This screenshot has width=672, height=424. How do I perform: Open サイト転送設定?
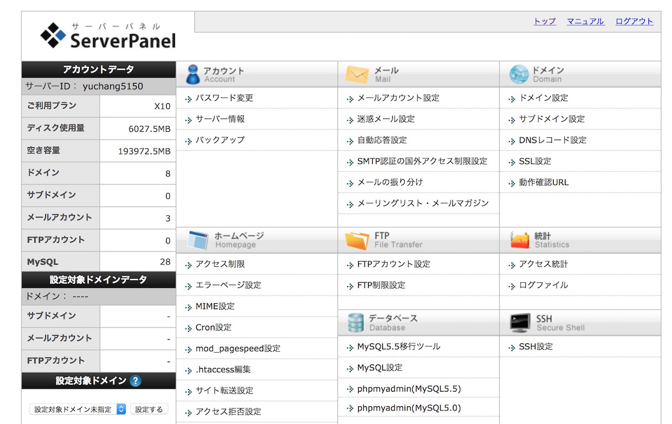224,390
